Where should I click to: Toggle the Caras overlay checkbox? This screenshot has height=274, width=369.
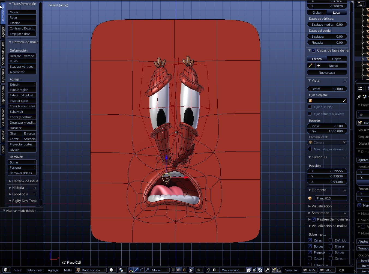pyautogui.click(x=310, y=240)
